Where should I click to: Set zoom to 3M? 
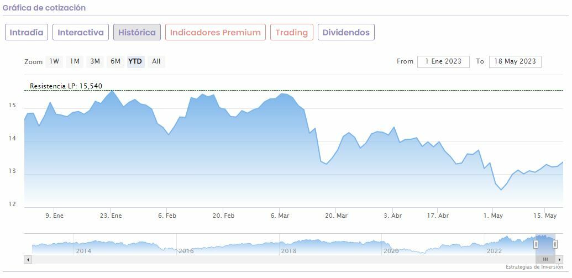tap(95, 61)
